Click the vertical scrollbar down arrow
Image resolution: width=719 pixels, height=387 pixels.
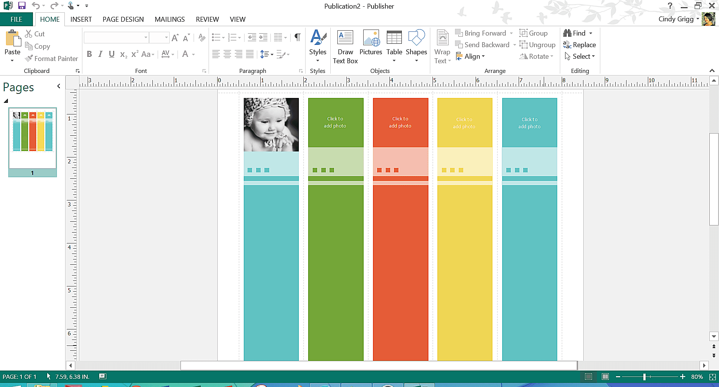pos(714,336)
